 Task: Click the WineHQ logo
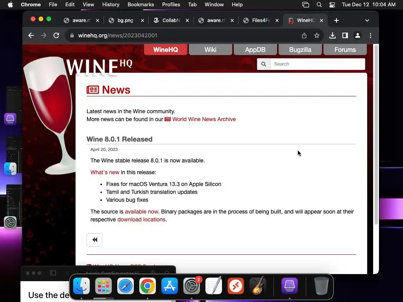pyautogui.click(x=99, y=67)
